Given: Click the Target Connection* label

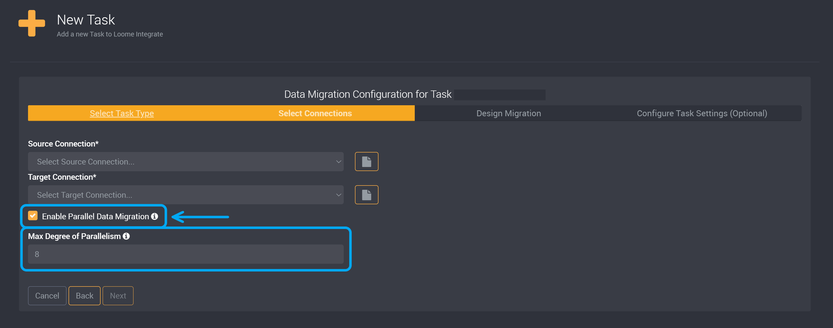Looking at the screenshot, I should 62,177.
